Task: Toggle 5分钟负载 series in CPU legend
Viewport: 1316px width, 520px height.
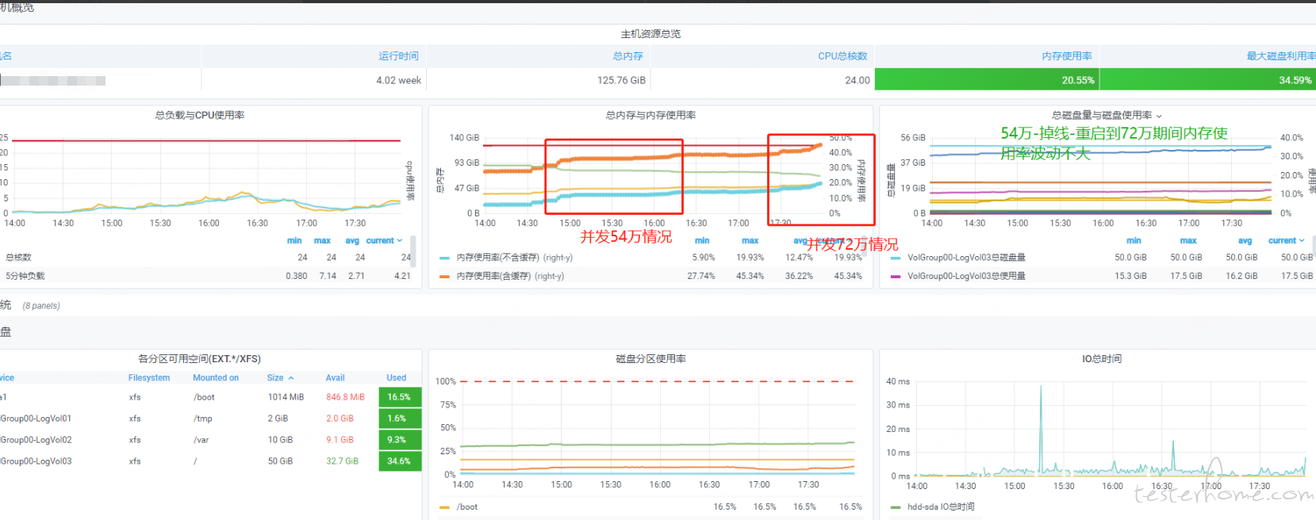Action: tap(25, 276)
